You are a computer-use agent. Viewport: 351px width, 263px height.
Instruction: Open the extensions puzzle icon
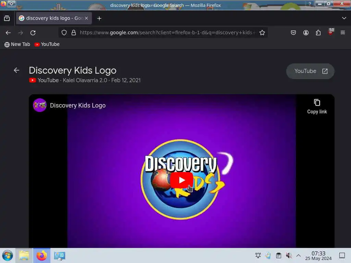(x=318, y=33)
